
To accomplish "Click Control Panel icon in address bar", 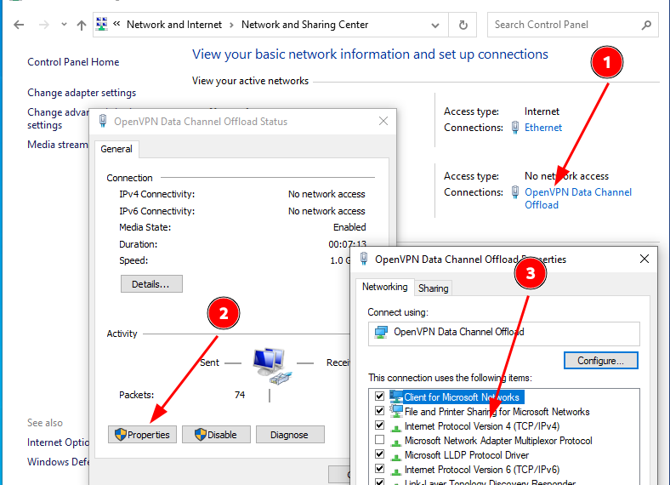I will pyautogui.click(x=102, y=24).
